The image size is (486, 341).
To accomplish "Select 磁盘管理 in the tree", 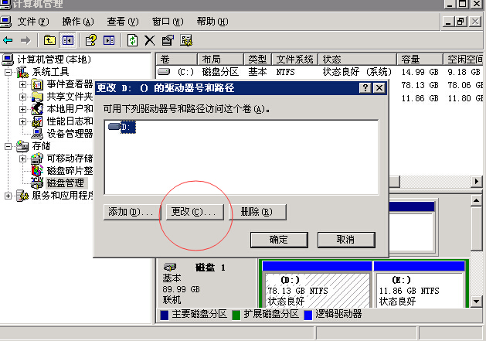I will click(x=65, y=183).
